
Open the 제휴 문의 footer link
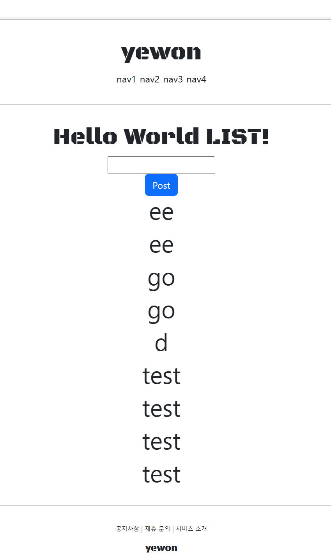pyautogui.click(x=158, y=529)
